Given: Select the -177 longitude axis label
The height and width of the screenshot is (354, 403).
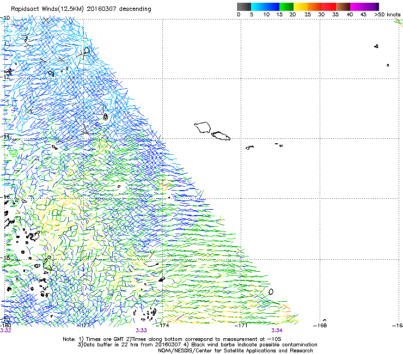Looking at the screenshot, I should tap(83, 325).
